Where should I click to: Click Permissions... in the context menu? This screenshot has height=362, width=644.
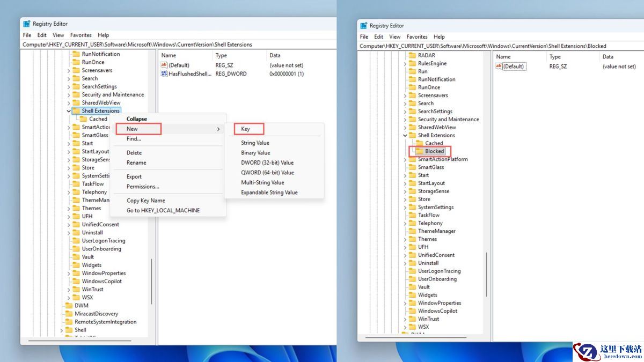143,187
